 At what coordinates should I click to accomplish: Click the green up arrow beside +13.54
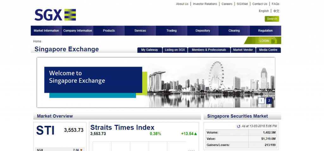point(196,134)
